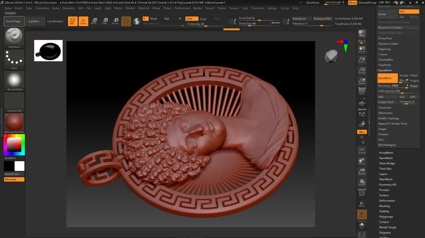Click the Scroll canvas icon
425x238 pixels.
coord(362,49)
